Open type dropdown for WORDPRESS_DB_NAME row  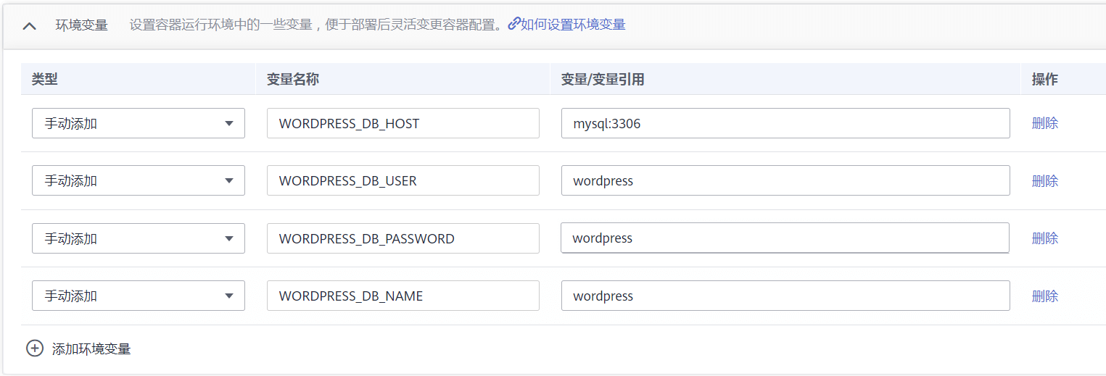tap(139, 296)
